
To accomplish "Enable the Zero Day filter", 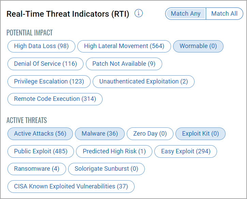I will tap(150, 134).
